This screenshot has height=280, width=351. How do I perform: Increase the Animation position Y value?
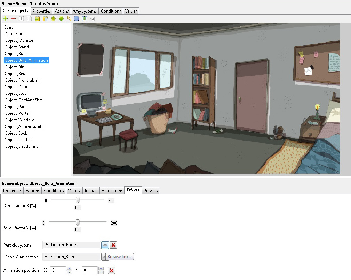pos(101,268)
